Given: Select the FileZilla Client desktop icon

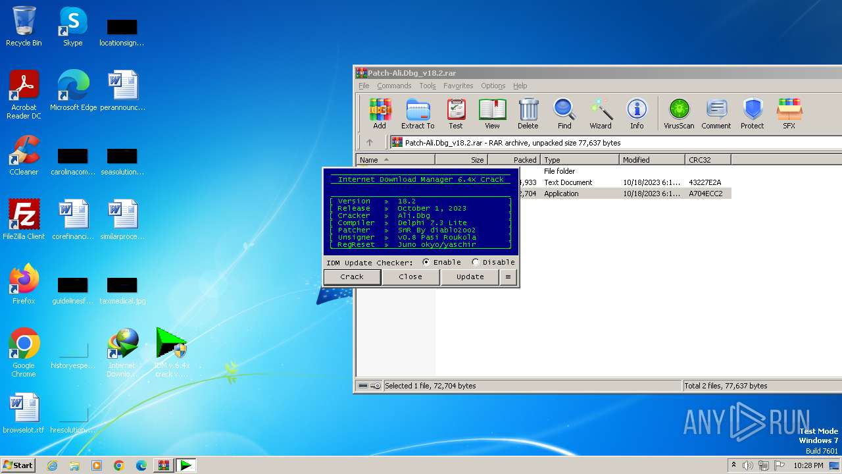Looking at the screenshot, I should [x=24, y=220].
